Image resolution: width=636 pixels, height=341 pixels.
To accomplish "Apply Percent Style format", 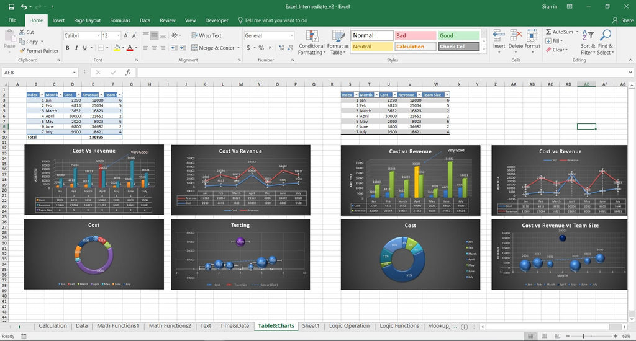I will (x=261, y=48).
